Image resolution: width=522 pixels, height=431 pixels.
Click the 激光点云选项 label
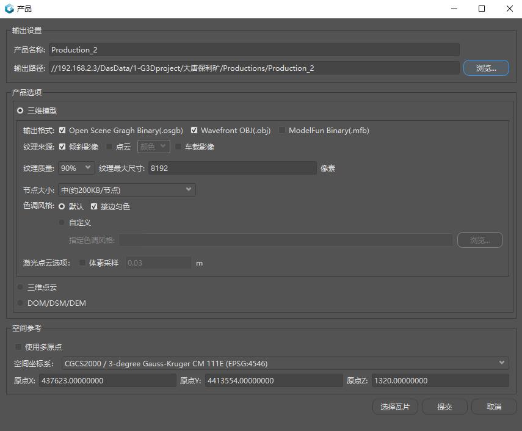(x=46, y=263)
